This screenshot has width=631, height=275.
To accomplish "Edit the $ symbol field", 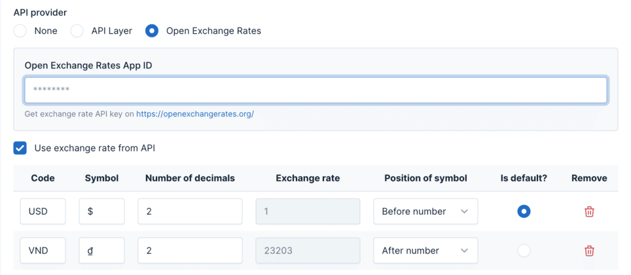I will 102,211.
